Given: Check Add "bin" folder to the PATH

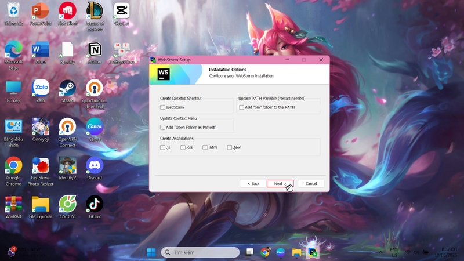Looking at the screenshot, I should [x=241, y=107].
